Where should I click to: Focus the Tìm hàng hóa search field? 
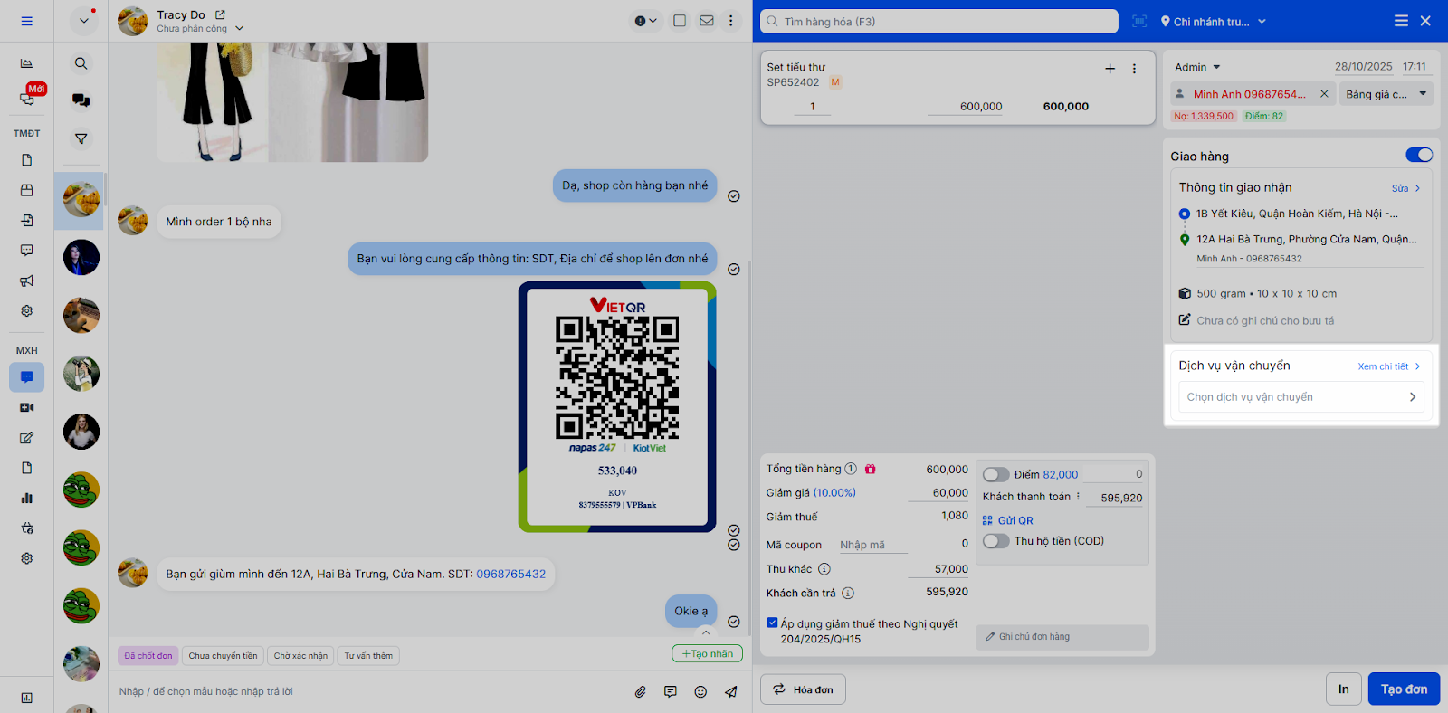pyautogui.click(x=939, y=21)
